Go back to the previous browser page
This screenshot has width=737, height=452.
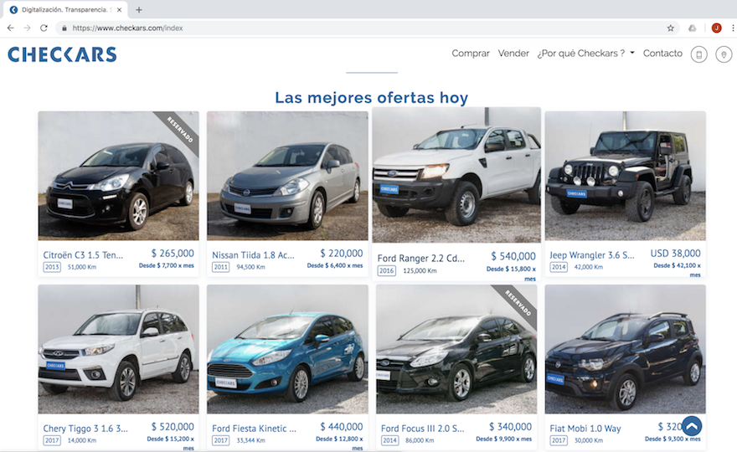coord(10,28)
